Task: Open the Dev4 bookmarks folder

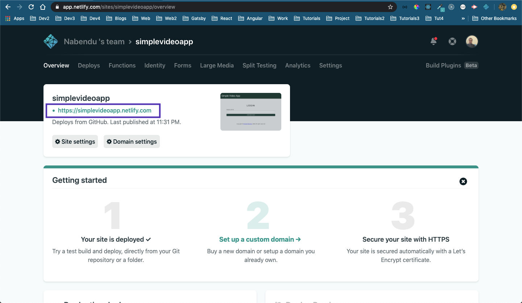Action: [91, 18]
